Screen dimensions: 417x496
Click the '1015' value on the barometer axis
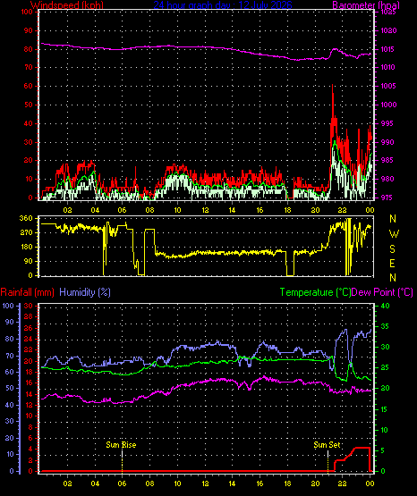(x=387, y=49)
